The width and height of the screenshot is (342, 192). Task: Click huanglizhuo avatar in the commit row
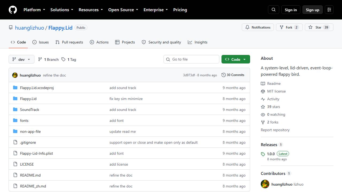[x=15, y=75]
